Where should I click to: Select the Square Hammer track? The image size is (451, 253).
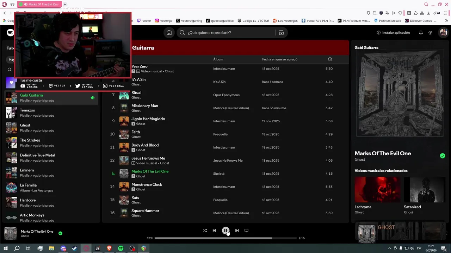tap(225, 213)
